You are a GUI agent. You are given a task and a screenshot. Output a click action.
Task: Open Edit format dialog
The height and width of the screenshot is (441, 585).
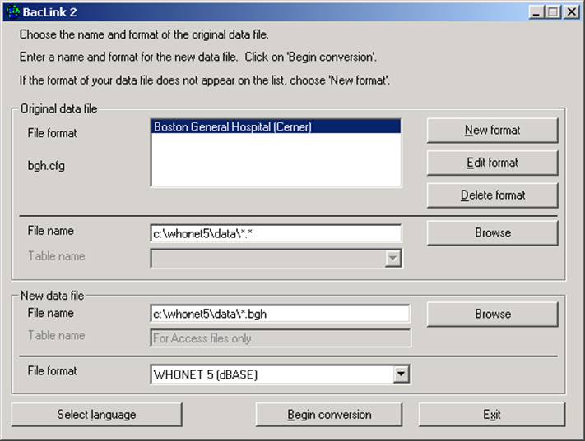tap(492, 163)
